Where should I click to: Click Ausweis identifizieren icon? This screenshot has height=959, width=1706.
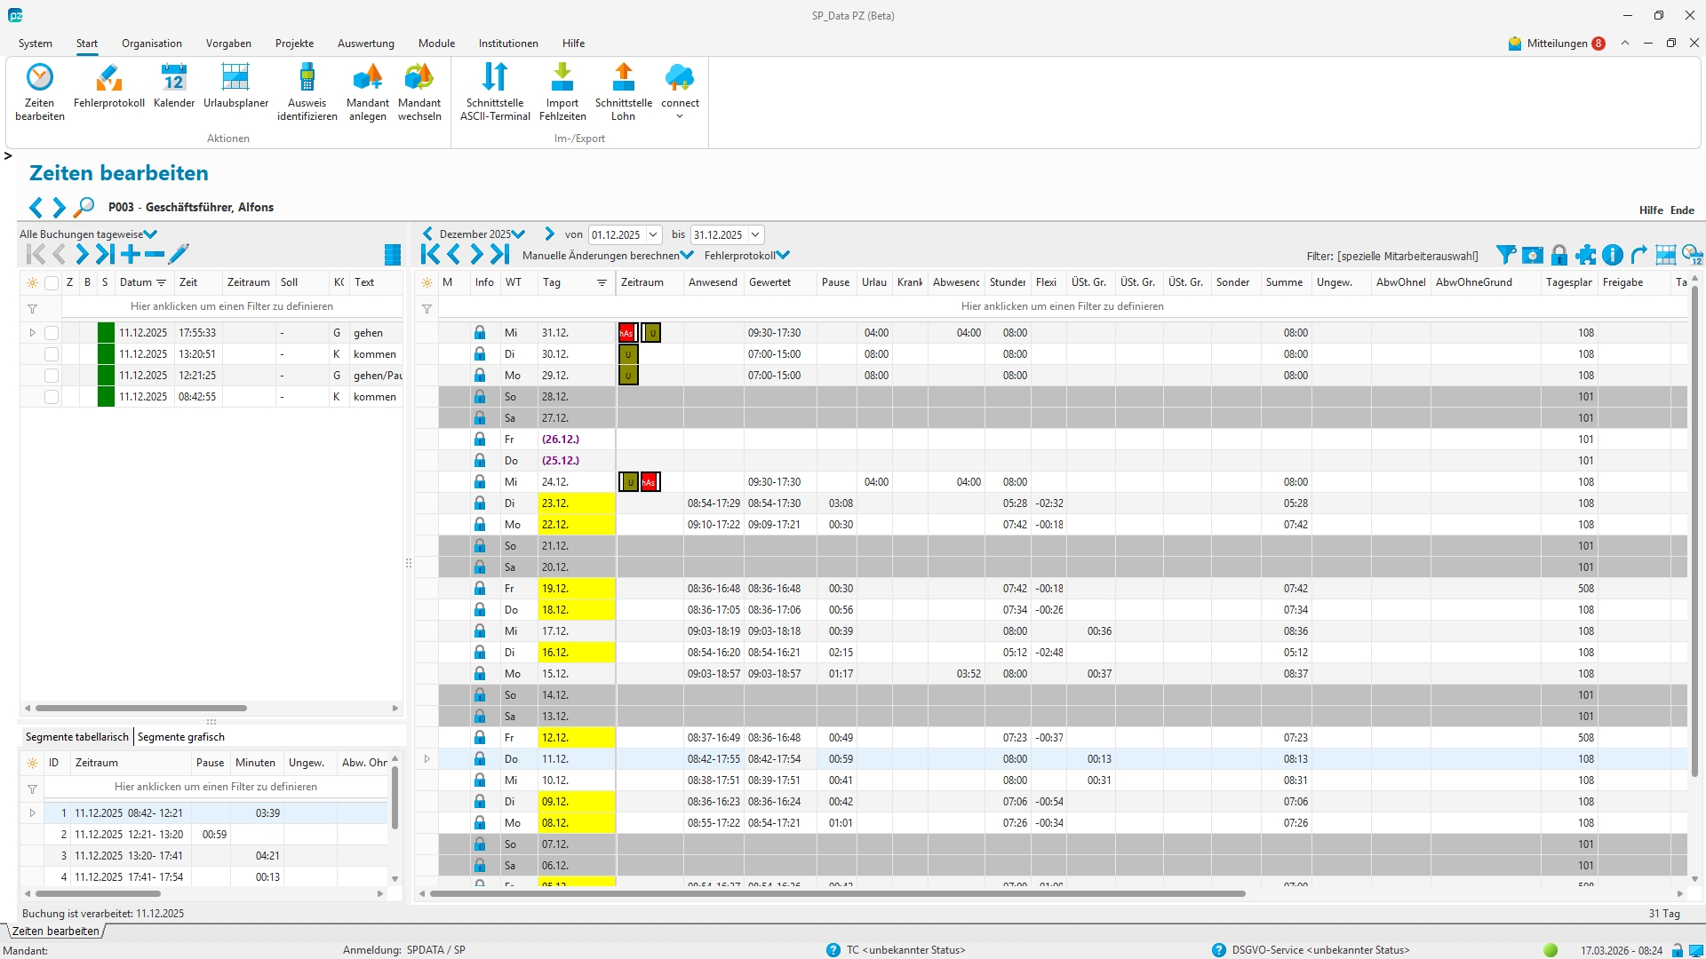click(307, 78)
